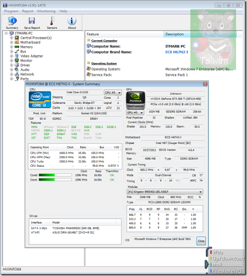Click the Bus tree icon
Viewport: 247px width, 276px height.
pos(17,51)
